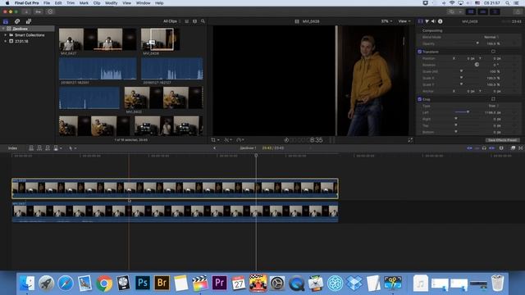The width and height of the screenshot is (525, 295).
Task: Open the Libraries sidebar icon
Action: (6, 21)
